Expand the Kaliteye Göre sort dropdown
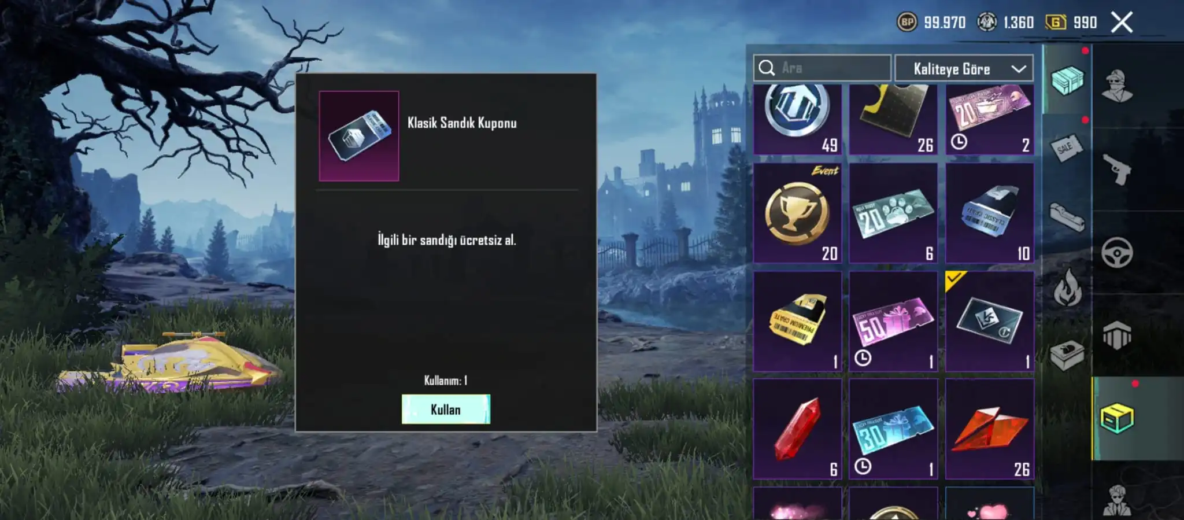The width and height of the screenshot is (1184, 520). point(964,69)
